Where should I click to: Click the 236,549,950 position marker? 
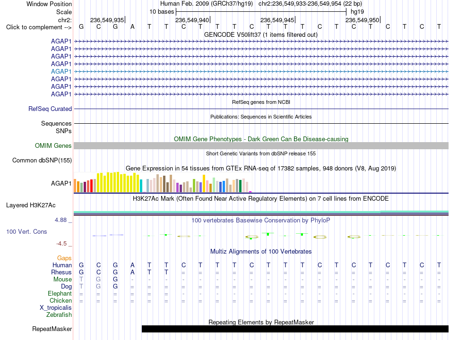362,20
